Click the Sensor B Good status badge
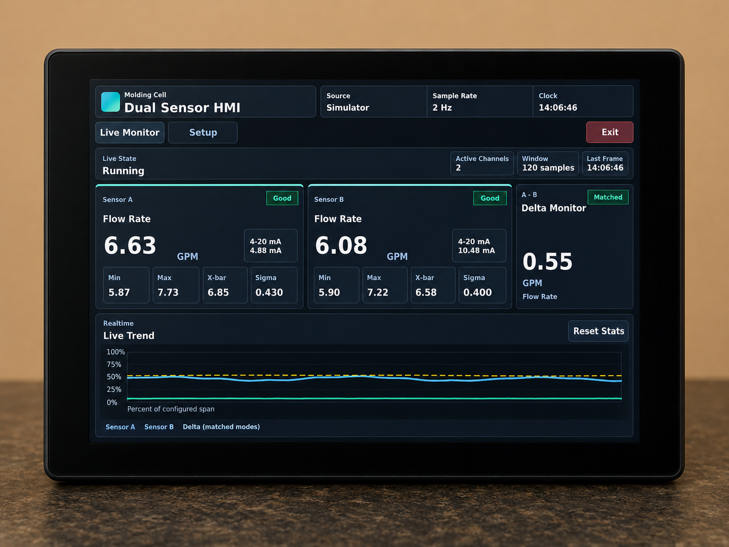This screenshot has height=547, width=729. pyautogui.click(x=490, y=198)
